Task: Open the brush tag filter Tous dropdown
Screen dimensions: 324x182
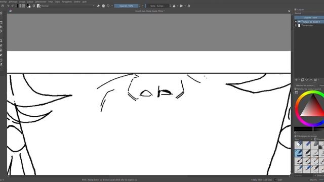Action: tap(304, 140)
